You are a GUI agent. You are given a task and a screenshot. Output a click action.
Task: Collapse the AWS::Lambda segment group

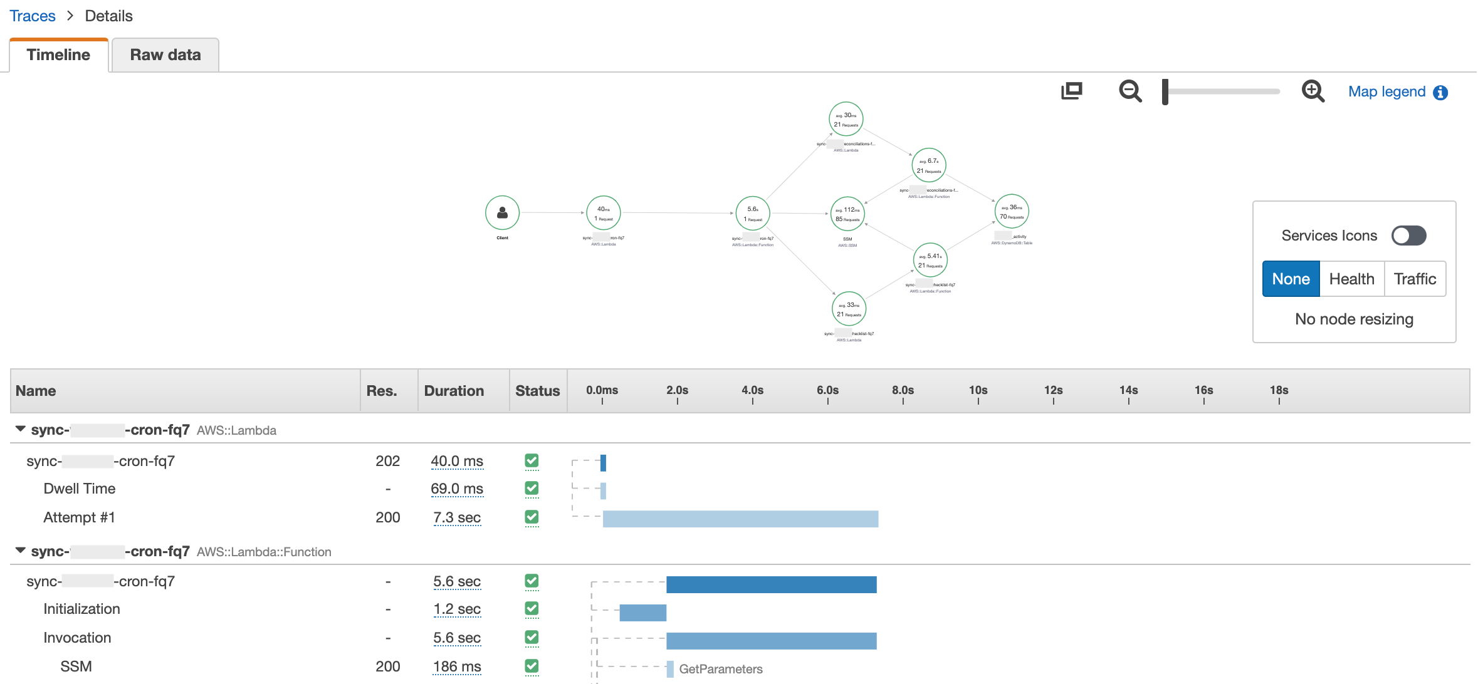tap(21, 429)
